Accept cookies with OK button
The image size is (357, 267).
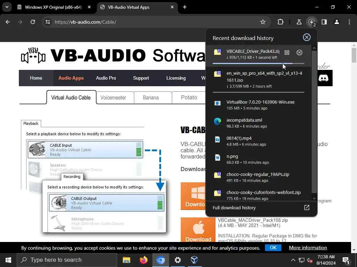tap(273, 248)
